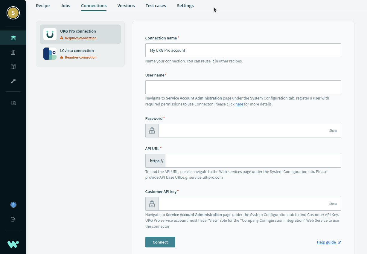Switch to the Test cases tab
367x254 pixels.
(x=156, y=6)
